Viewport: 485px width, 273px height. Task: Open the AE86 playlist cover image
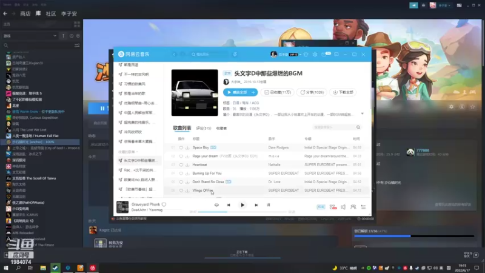point(195,93)
